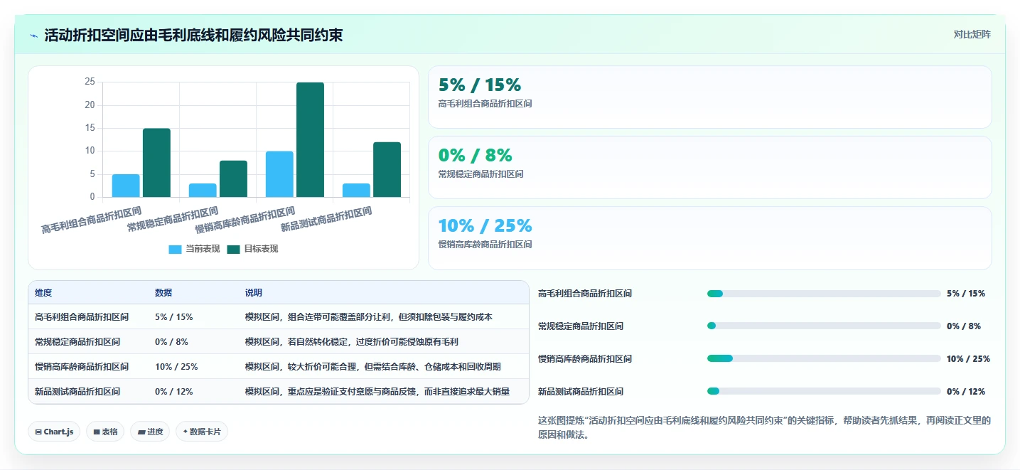
Task: Click the Chart.js tag chip
Action: pos(54,432)
